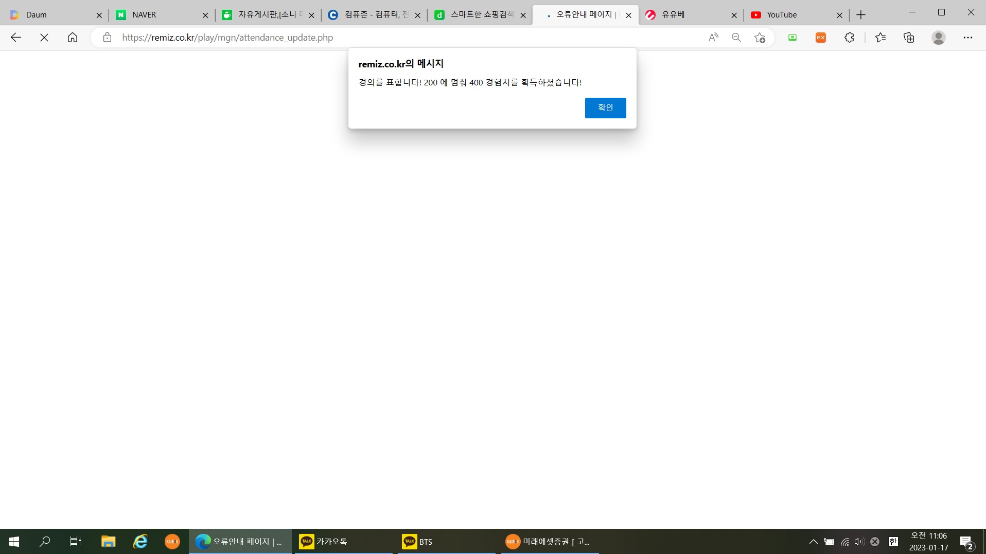
Task: Open network Wi-Fi tray icon
Action: (x=844, y=541)
